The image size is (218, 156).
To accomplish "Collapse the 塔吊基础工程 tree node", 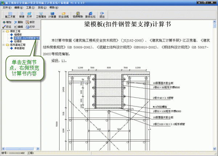I will coord(3,45).
